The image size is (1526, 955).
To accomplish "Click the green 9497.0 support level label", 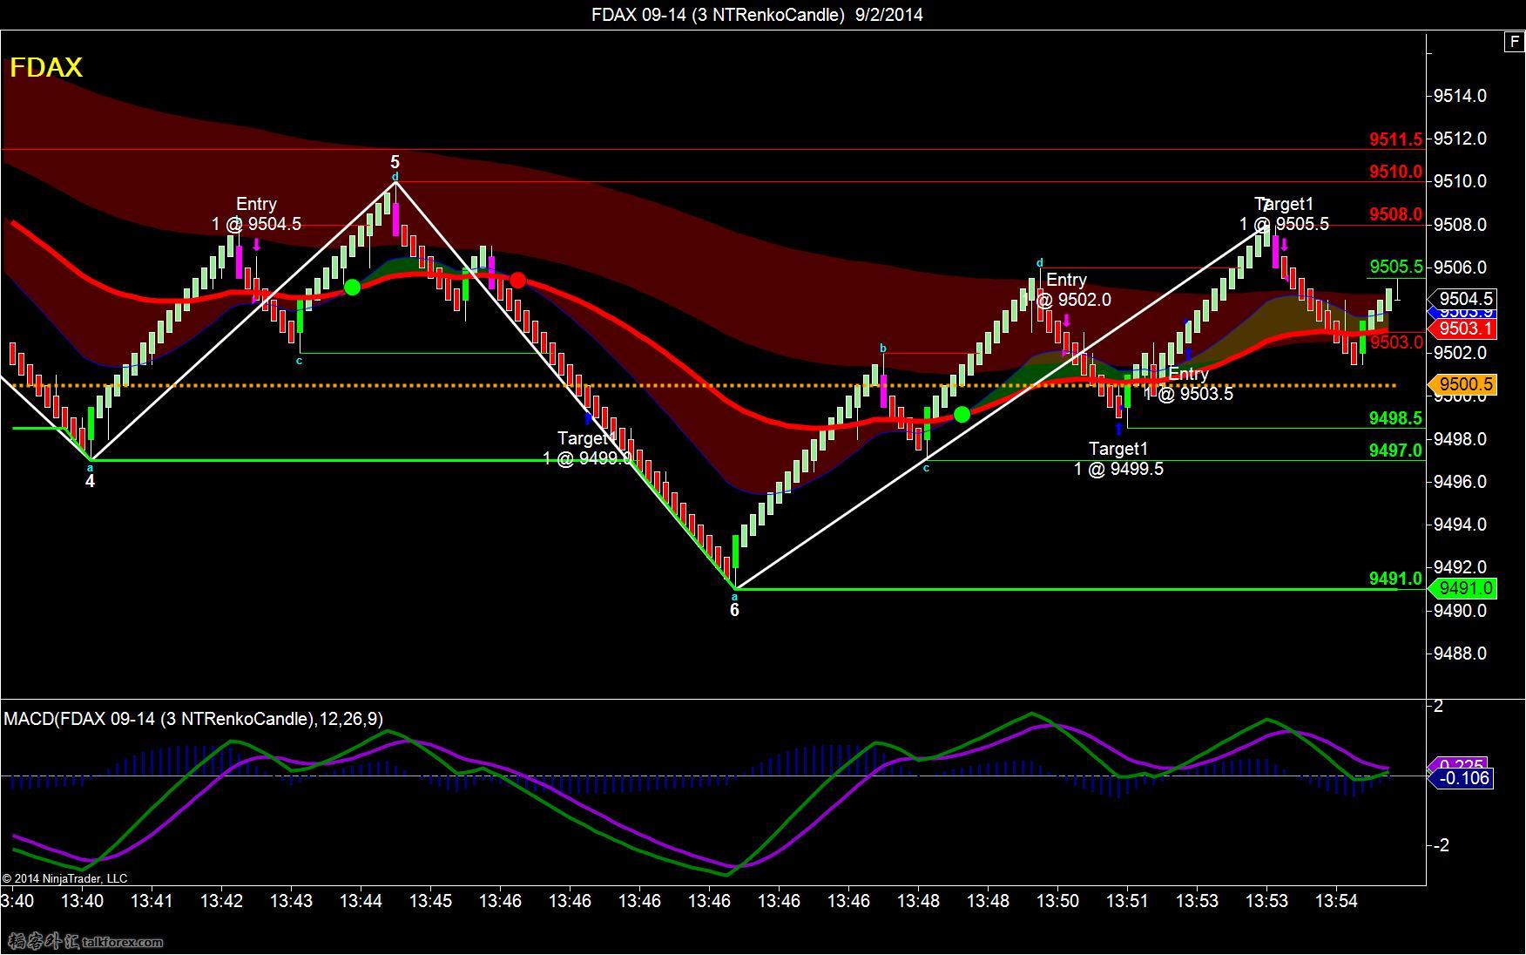I will click(1395, 450).
